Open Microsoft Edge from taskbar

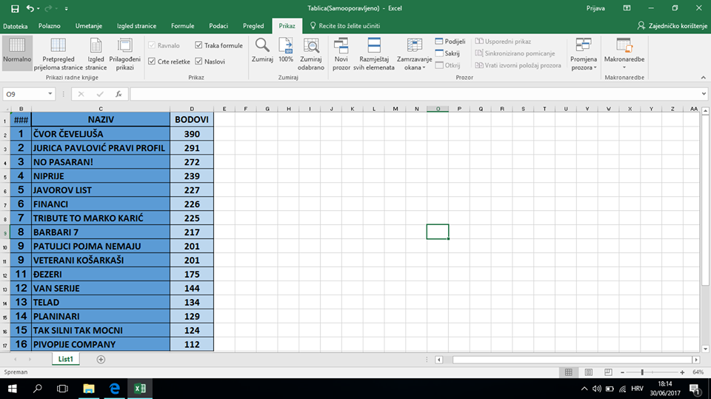tap(115, 389)
